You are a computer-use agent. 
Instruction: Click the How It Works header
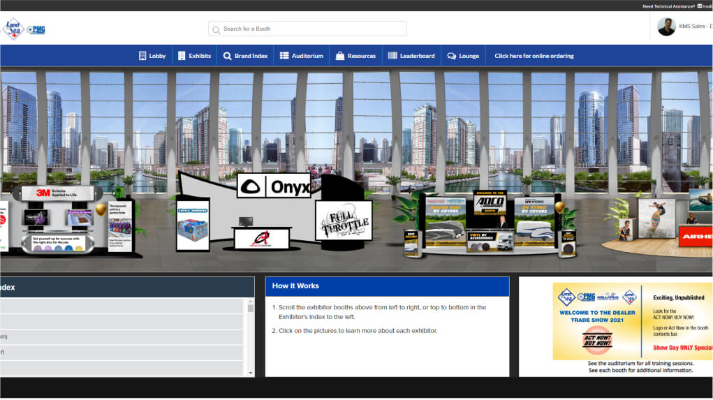pyautogui.click(x=387, y=286)
